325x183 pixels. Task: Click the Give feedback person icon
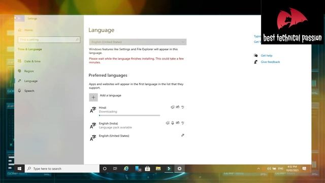(256, 62)
